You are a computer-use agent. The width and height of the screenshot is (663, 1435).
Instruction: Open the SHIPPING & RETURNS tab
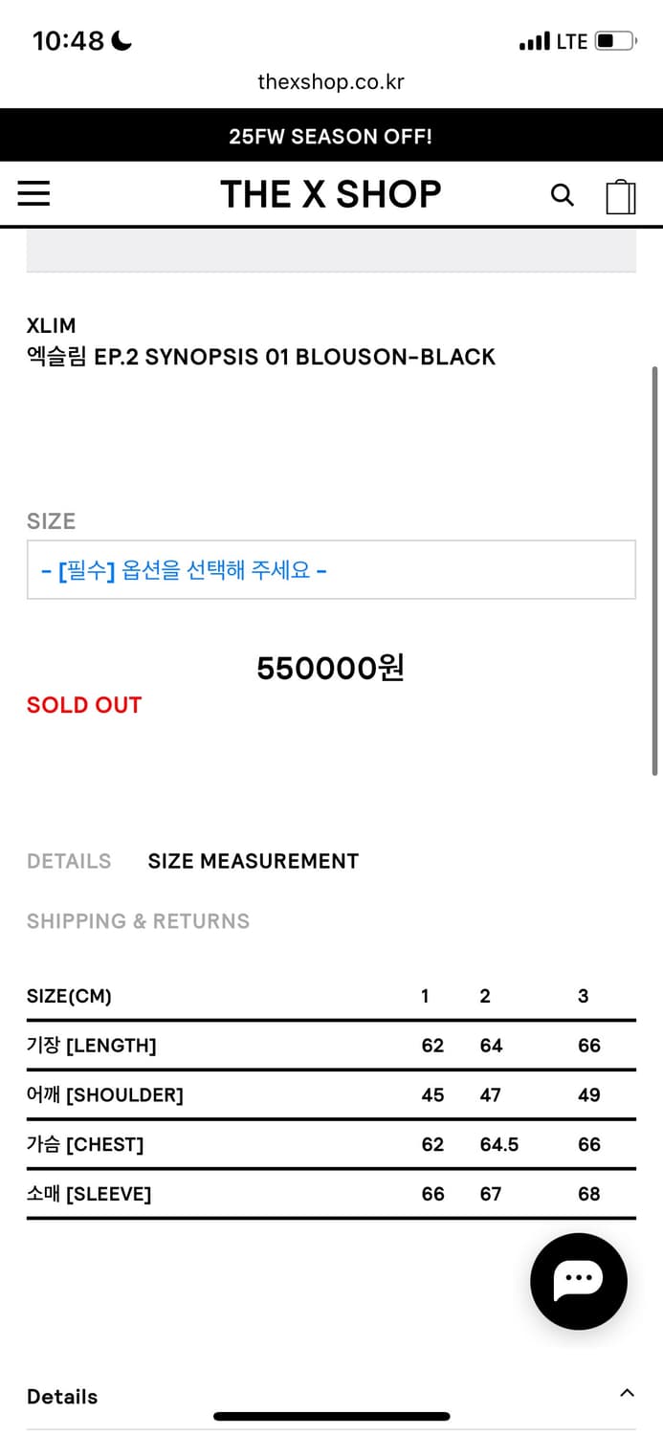click(138, 921)
